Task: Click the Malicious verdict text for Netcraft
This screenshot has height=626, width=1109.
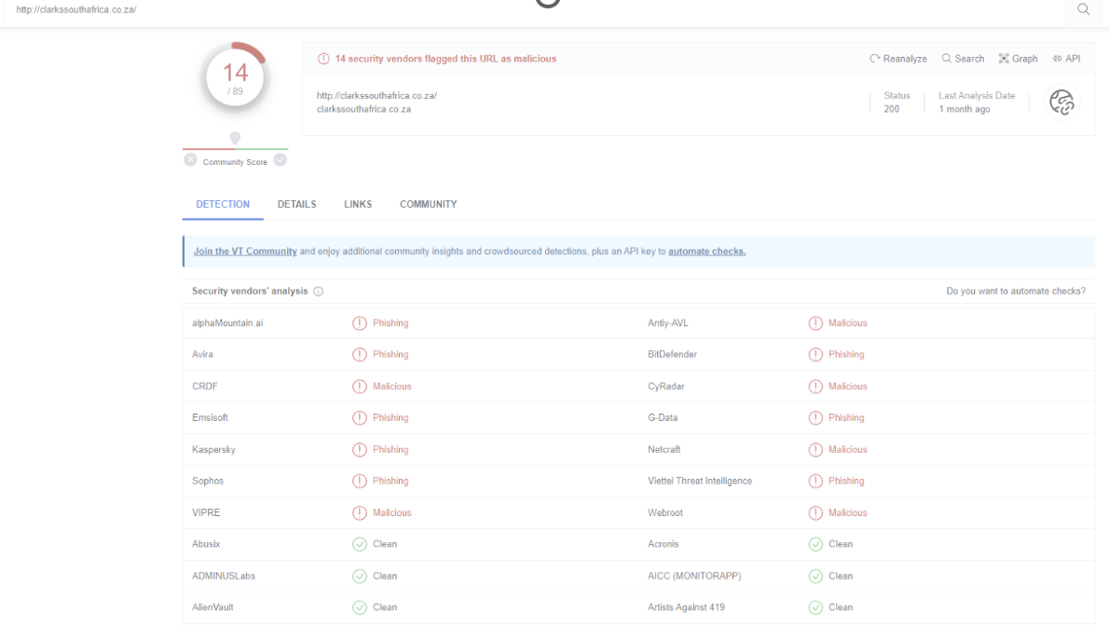Action: point(848,450)
